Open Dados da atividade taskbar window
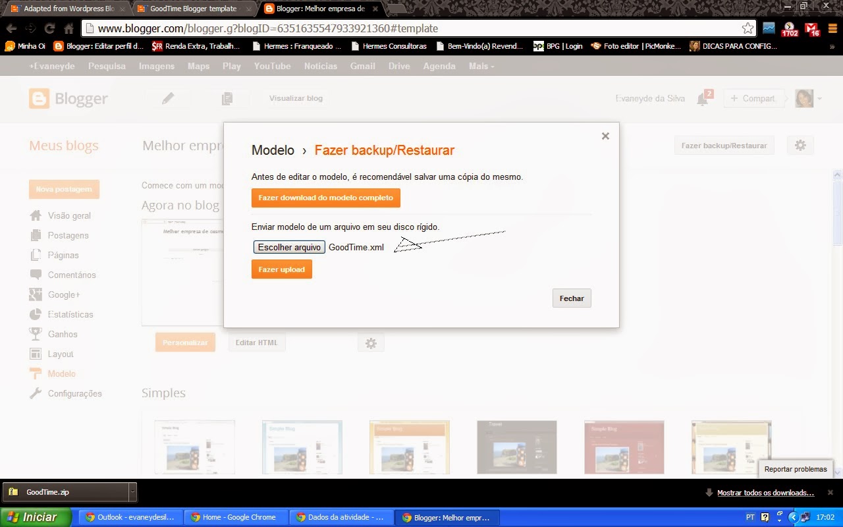 pos(342,517)
